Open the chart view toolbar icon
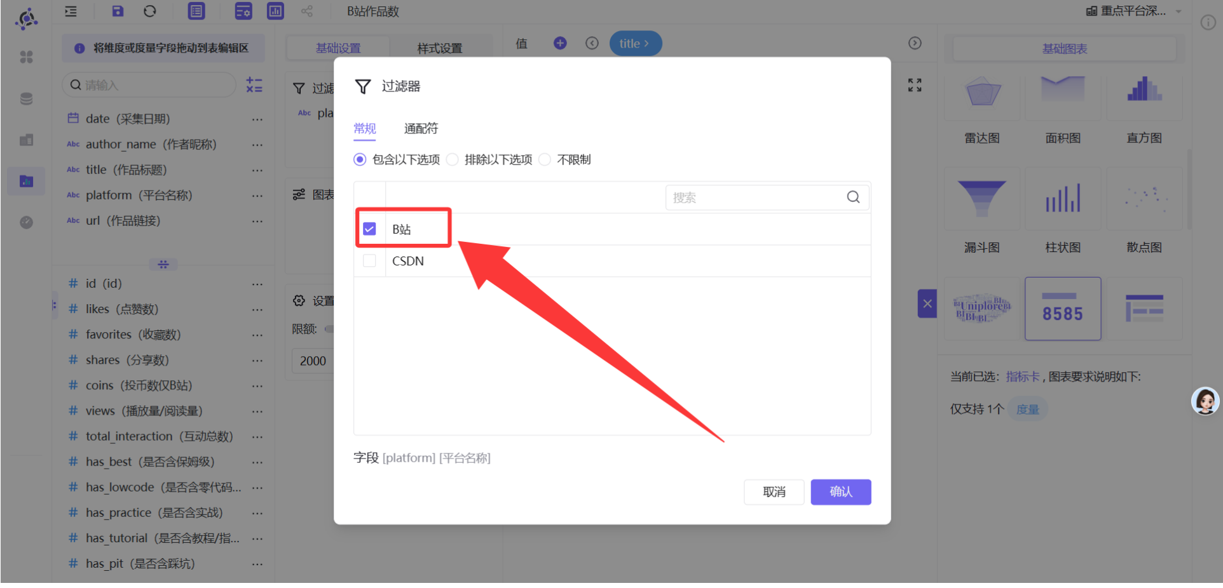1223x588 pixels. pos(275,11)
